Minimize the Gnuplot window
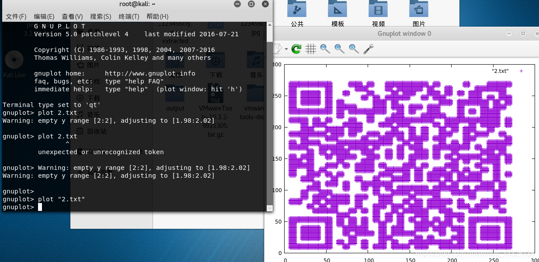The height and width of the screenshot is (262, 539). (x=508, y=34)
